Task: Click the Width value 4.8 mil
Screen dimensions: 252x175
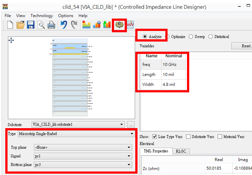Action: click(174, 84)
